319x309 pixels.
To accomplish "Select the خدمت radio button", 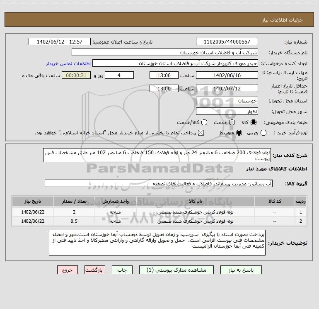I will pyautogui.click(x=232, y=122).
